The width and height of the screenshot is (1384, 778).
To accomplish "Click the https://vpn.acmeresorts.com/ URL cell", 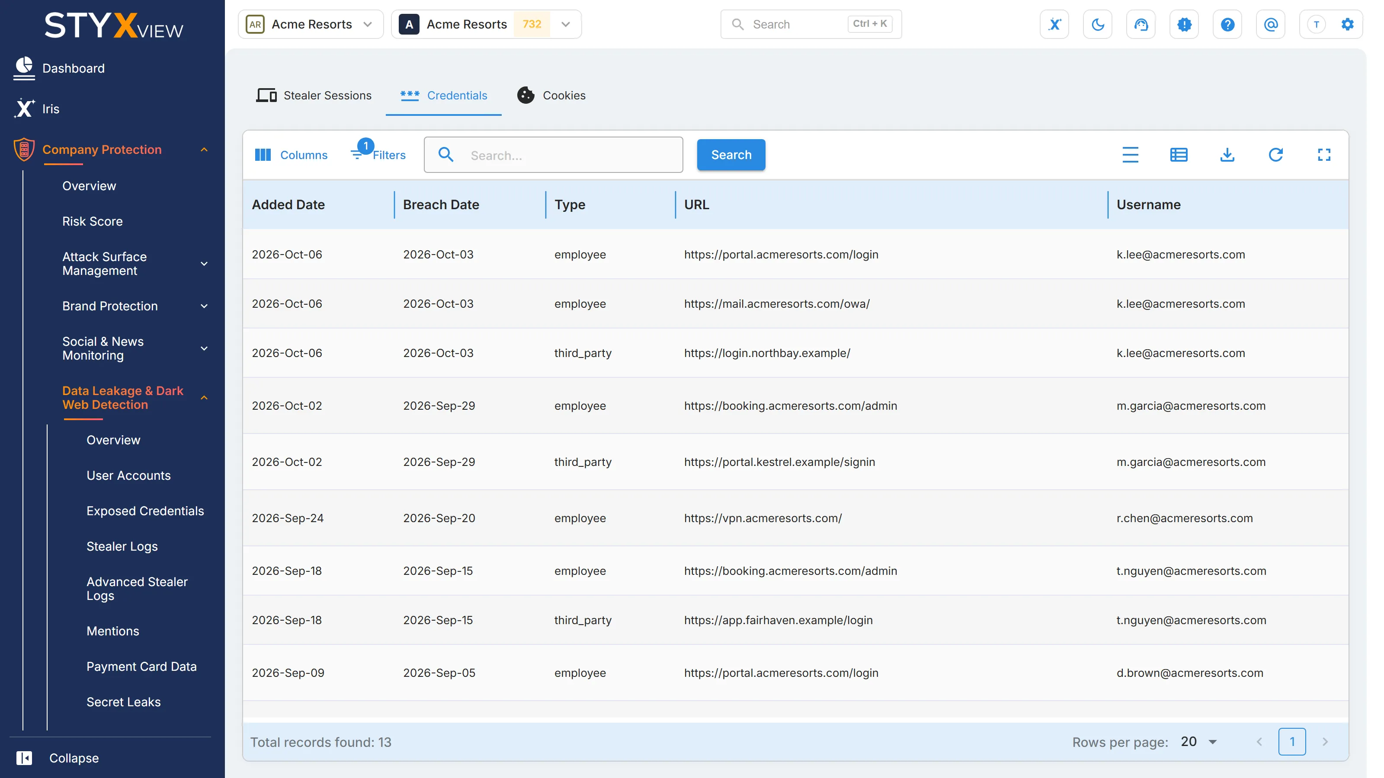I will pos(762,518).
